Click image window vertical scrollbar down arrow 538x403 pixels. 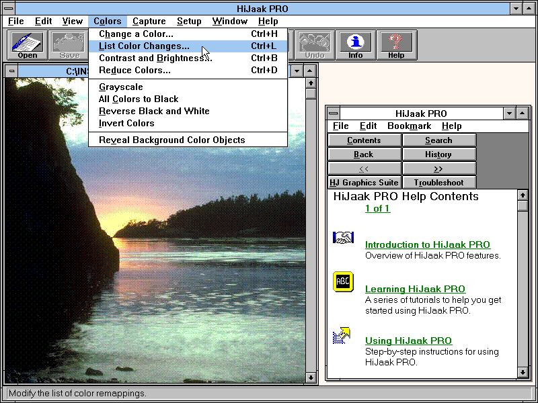coord(311,377)
